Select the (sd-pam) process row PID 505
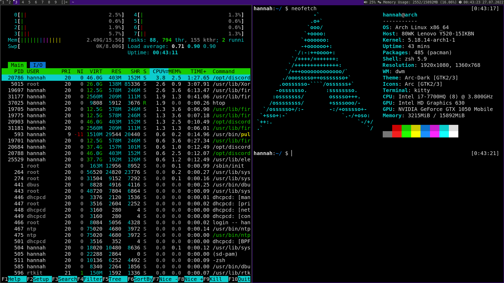This screenshot has width=504, height=283. tap(126, 254)
